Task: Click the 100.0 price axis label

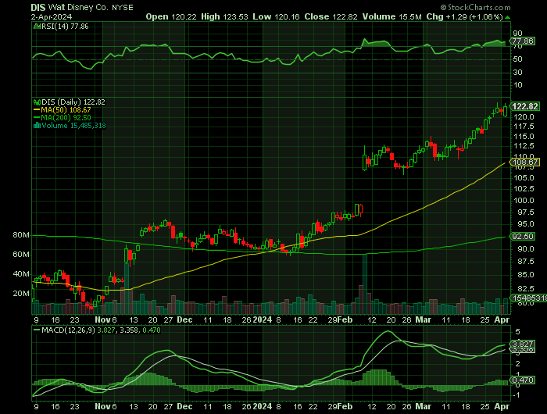Action: coord(524,201)
